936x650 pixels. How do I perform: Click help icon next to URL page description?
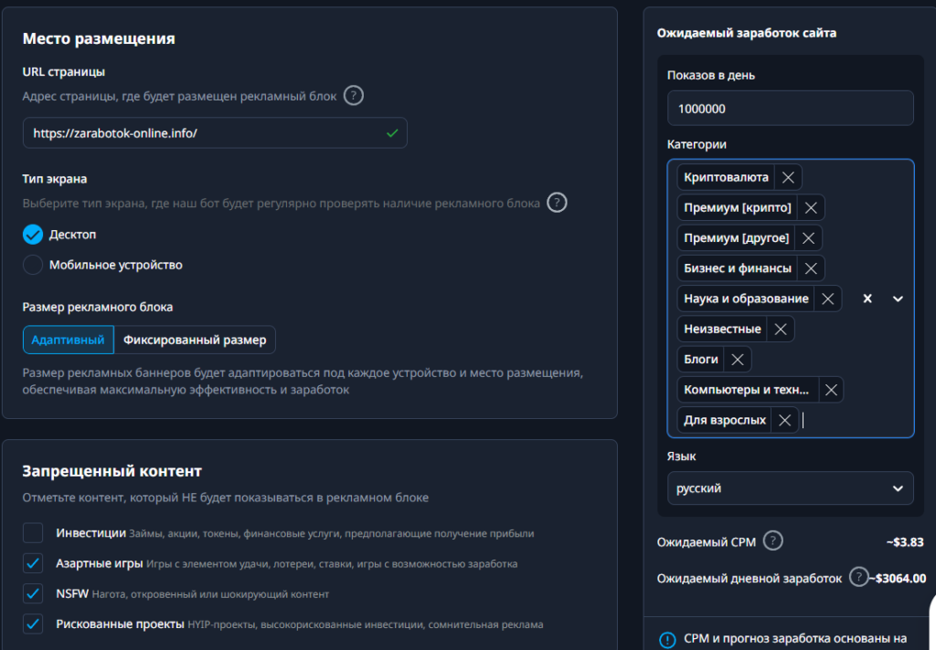point(354,96)
